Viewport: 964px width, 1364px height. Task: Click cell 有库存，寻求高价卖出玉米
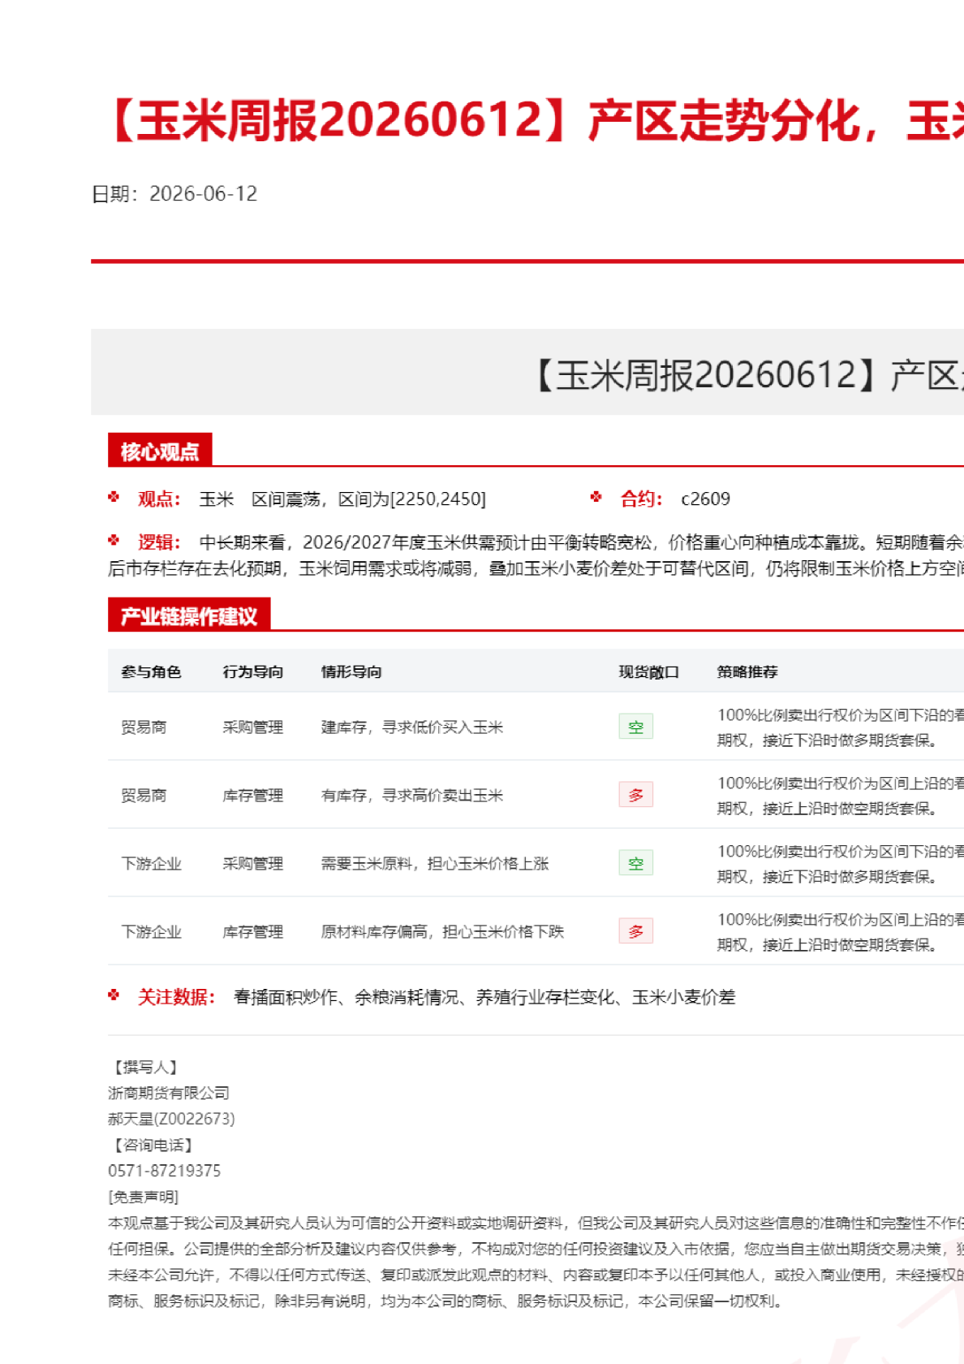point(412,796)
